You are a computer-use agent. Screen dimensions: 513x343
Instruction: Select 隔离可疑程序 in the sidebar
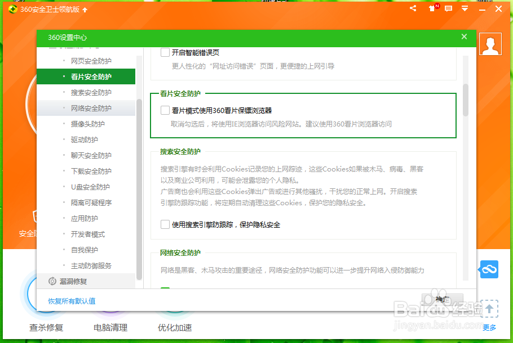86,202
